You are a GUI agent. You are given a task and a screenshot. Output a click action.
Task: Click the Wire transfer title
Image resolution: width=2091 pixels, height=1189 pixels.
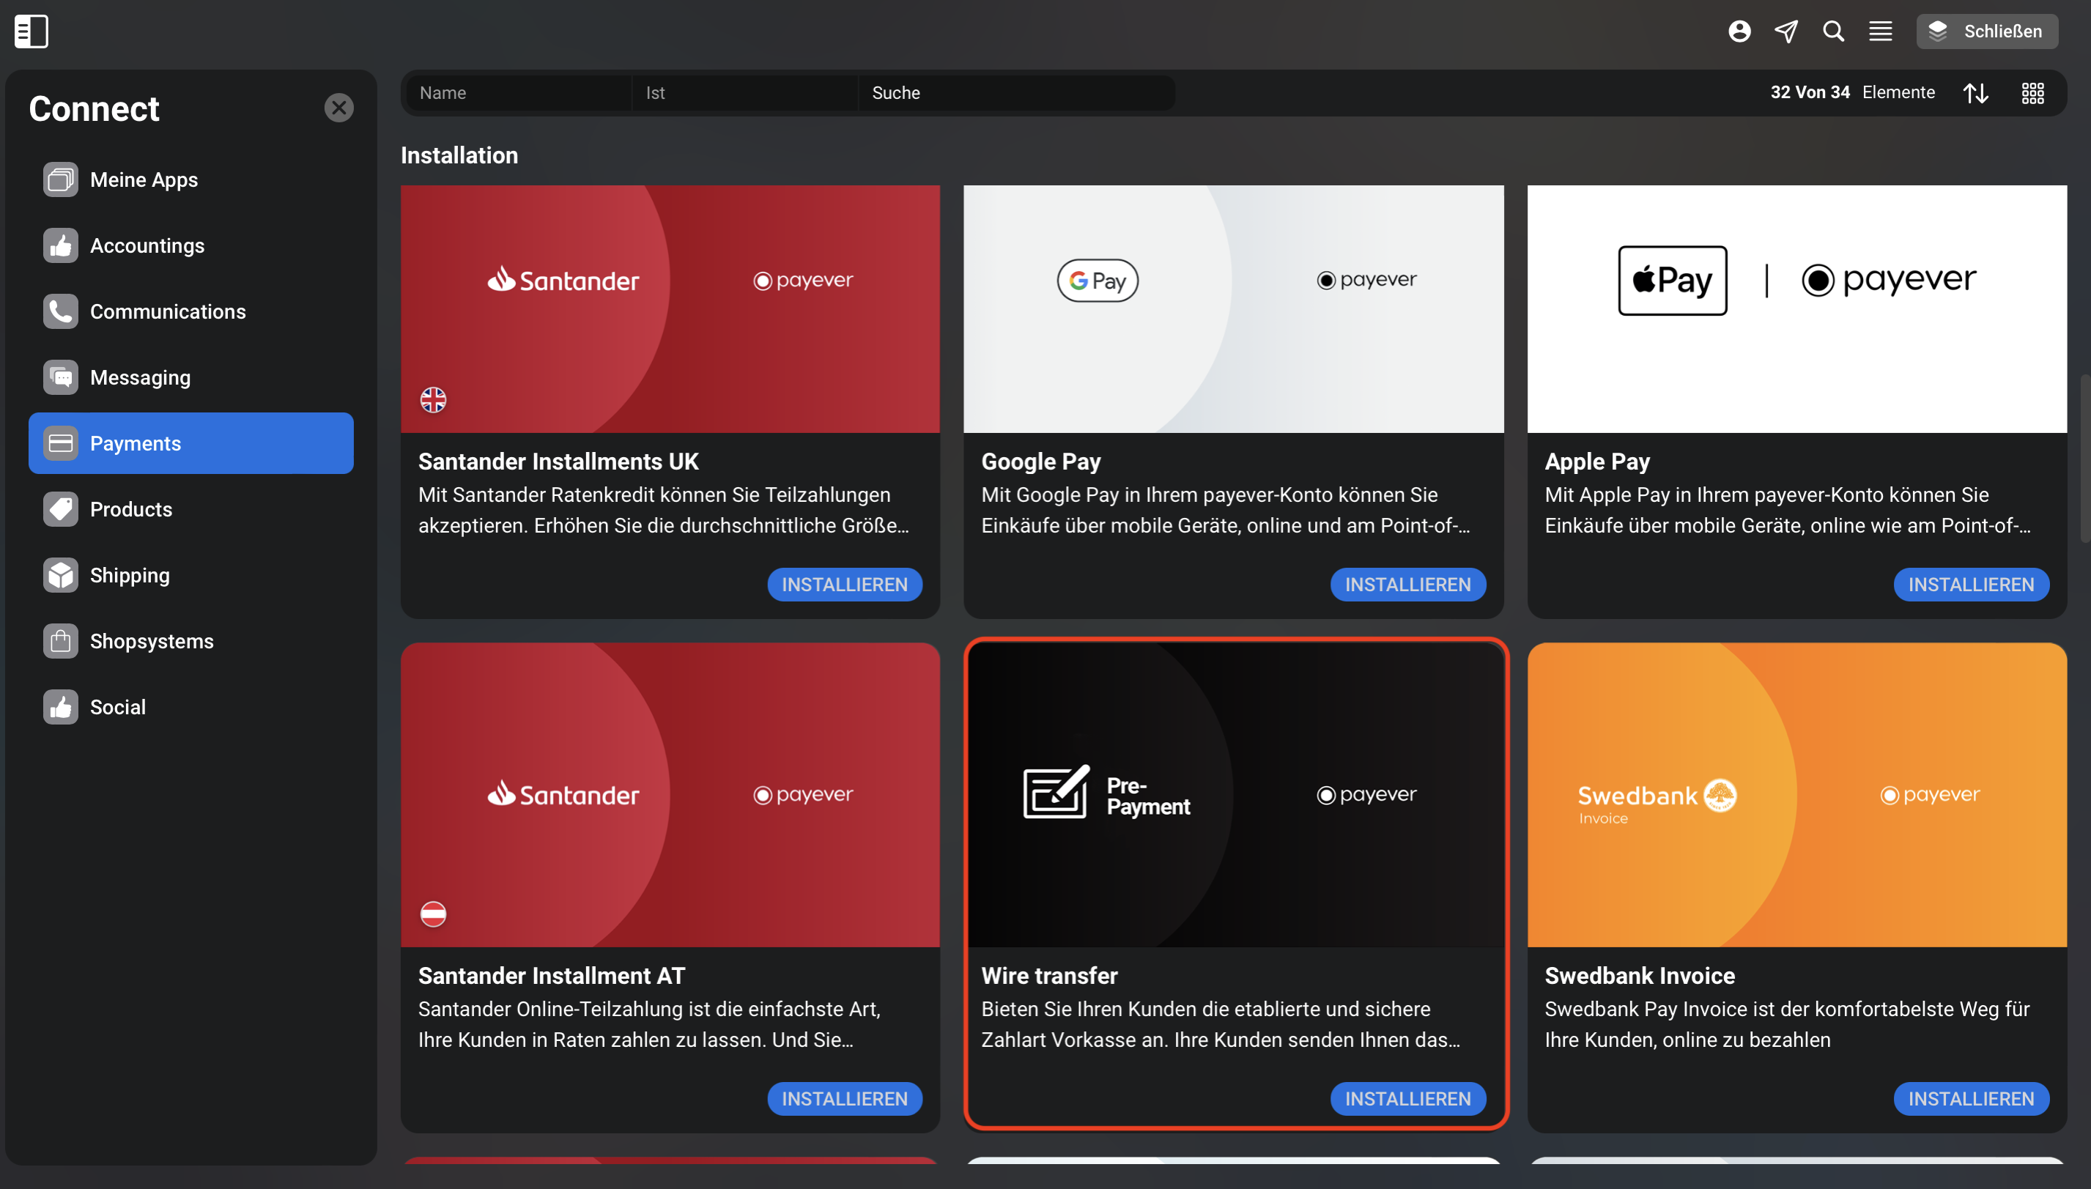pyautogui.click(x=1049, y=976)
